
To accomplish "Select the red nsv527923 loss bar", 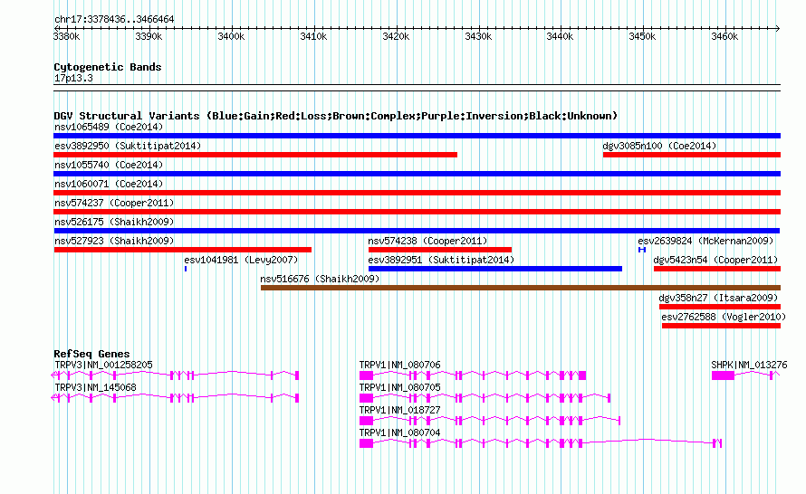I will [x=182, y=250].
